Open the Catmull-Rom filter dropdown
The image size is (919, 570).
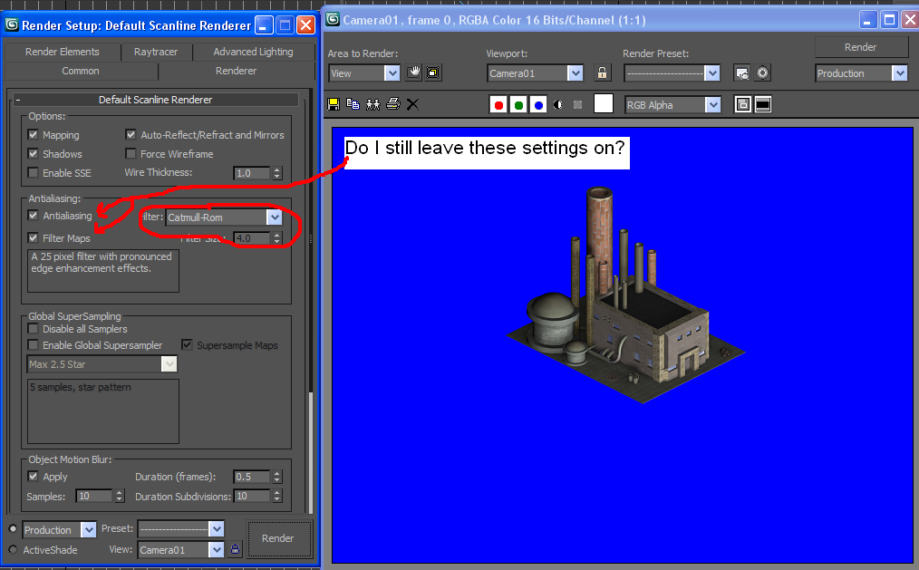coord(274,217)
